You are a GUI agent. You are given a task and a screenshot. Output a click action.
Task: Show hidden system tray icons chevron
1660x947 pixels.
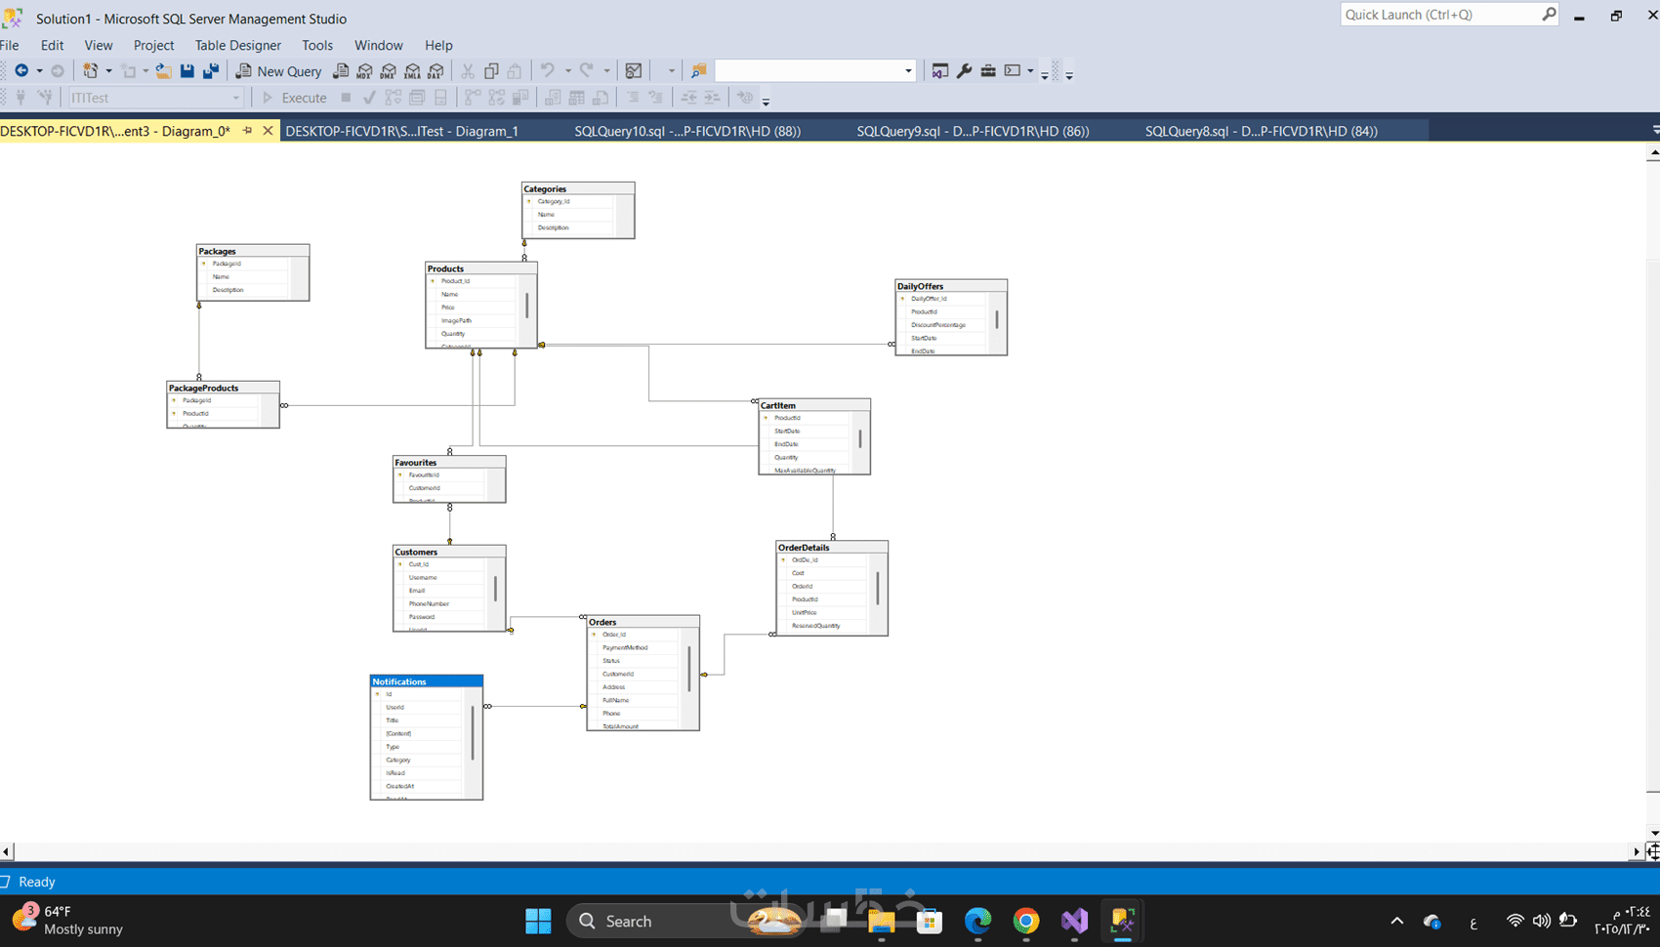click(1397, 921)
